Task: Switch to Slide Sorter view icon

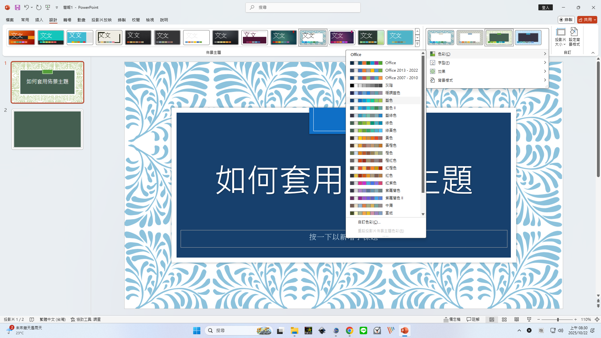Action: point(504,320)
